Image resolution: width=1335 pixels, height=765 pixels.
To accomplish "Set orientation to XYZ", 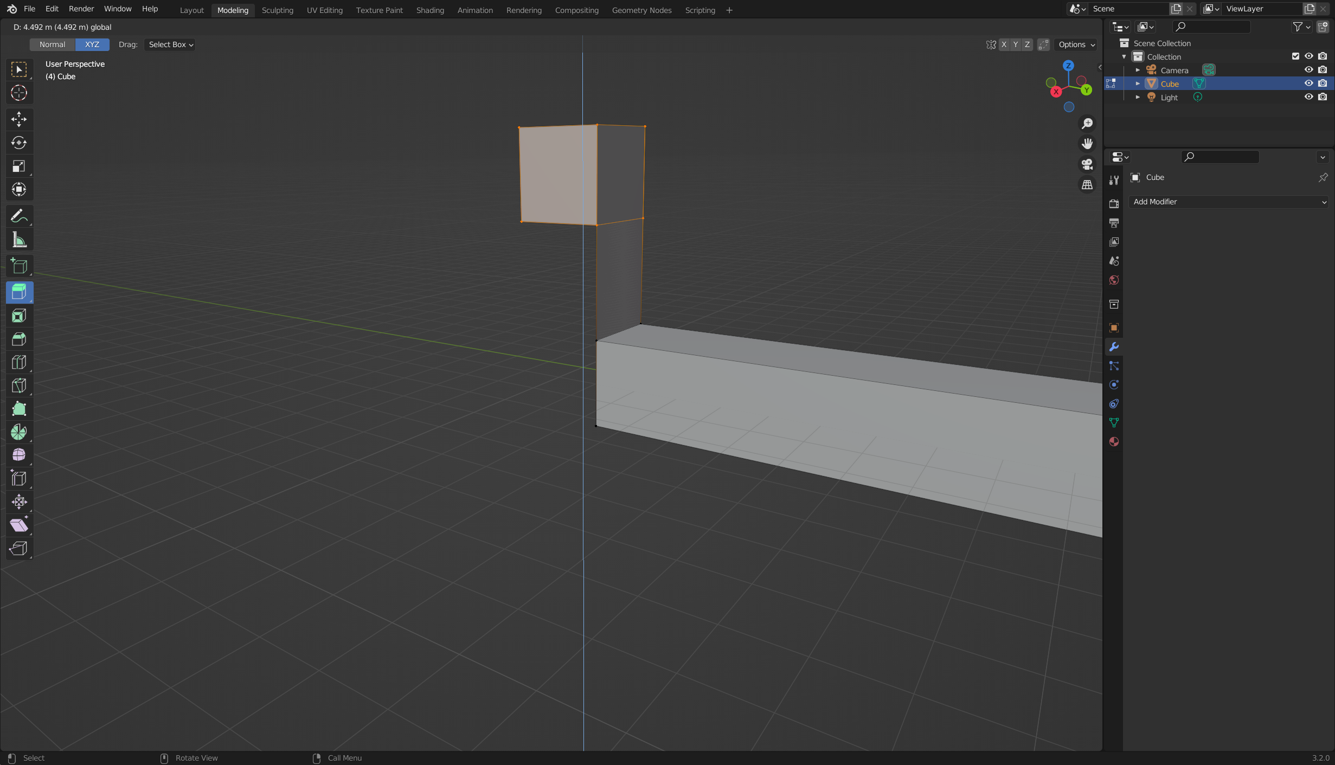I will (92, 44).
